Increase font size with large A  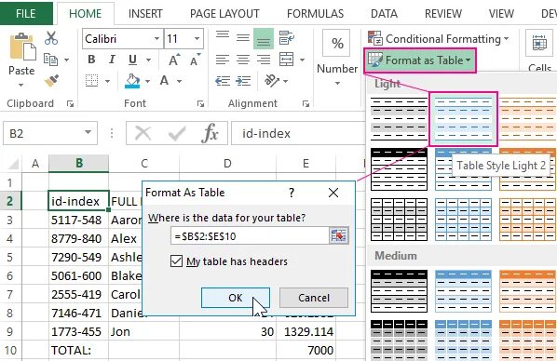click(174, 60)
